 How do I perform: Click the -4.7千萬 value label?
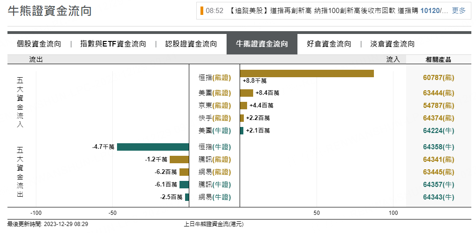point(103,147)
